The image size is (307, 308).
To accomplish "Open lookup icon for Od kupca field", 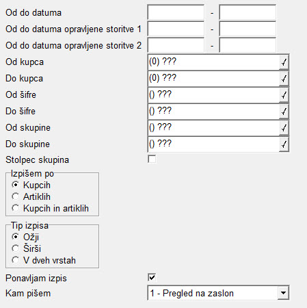I will click(284, 62).
